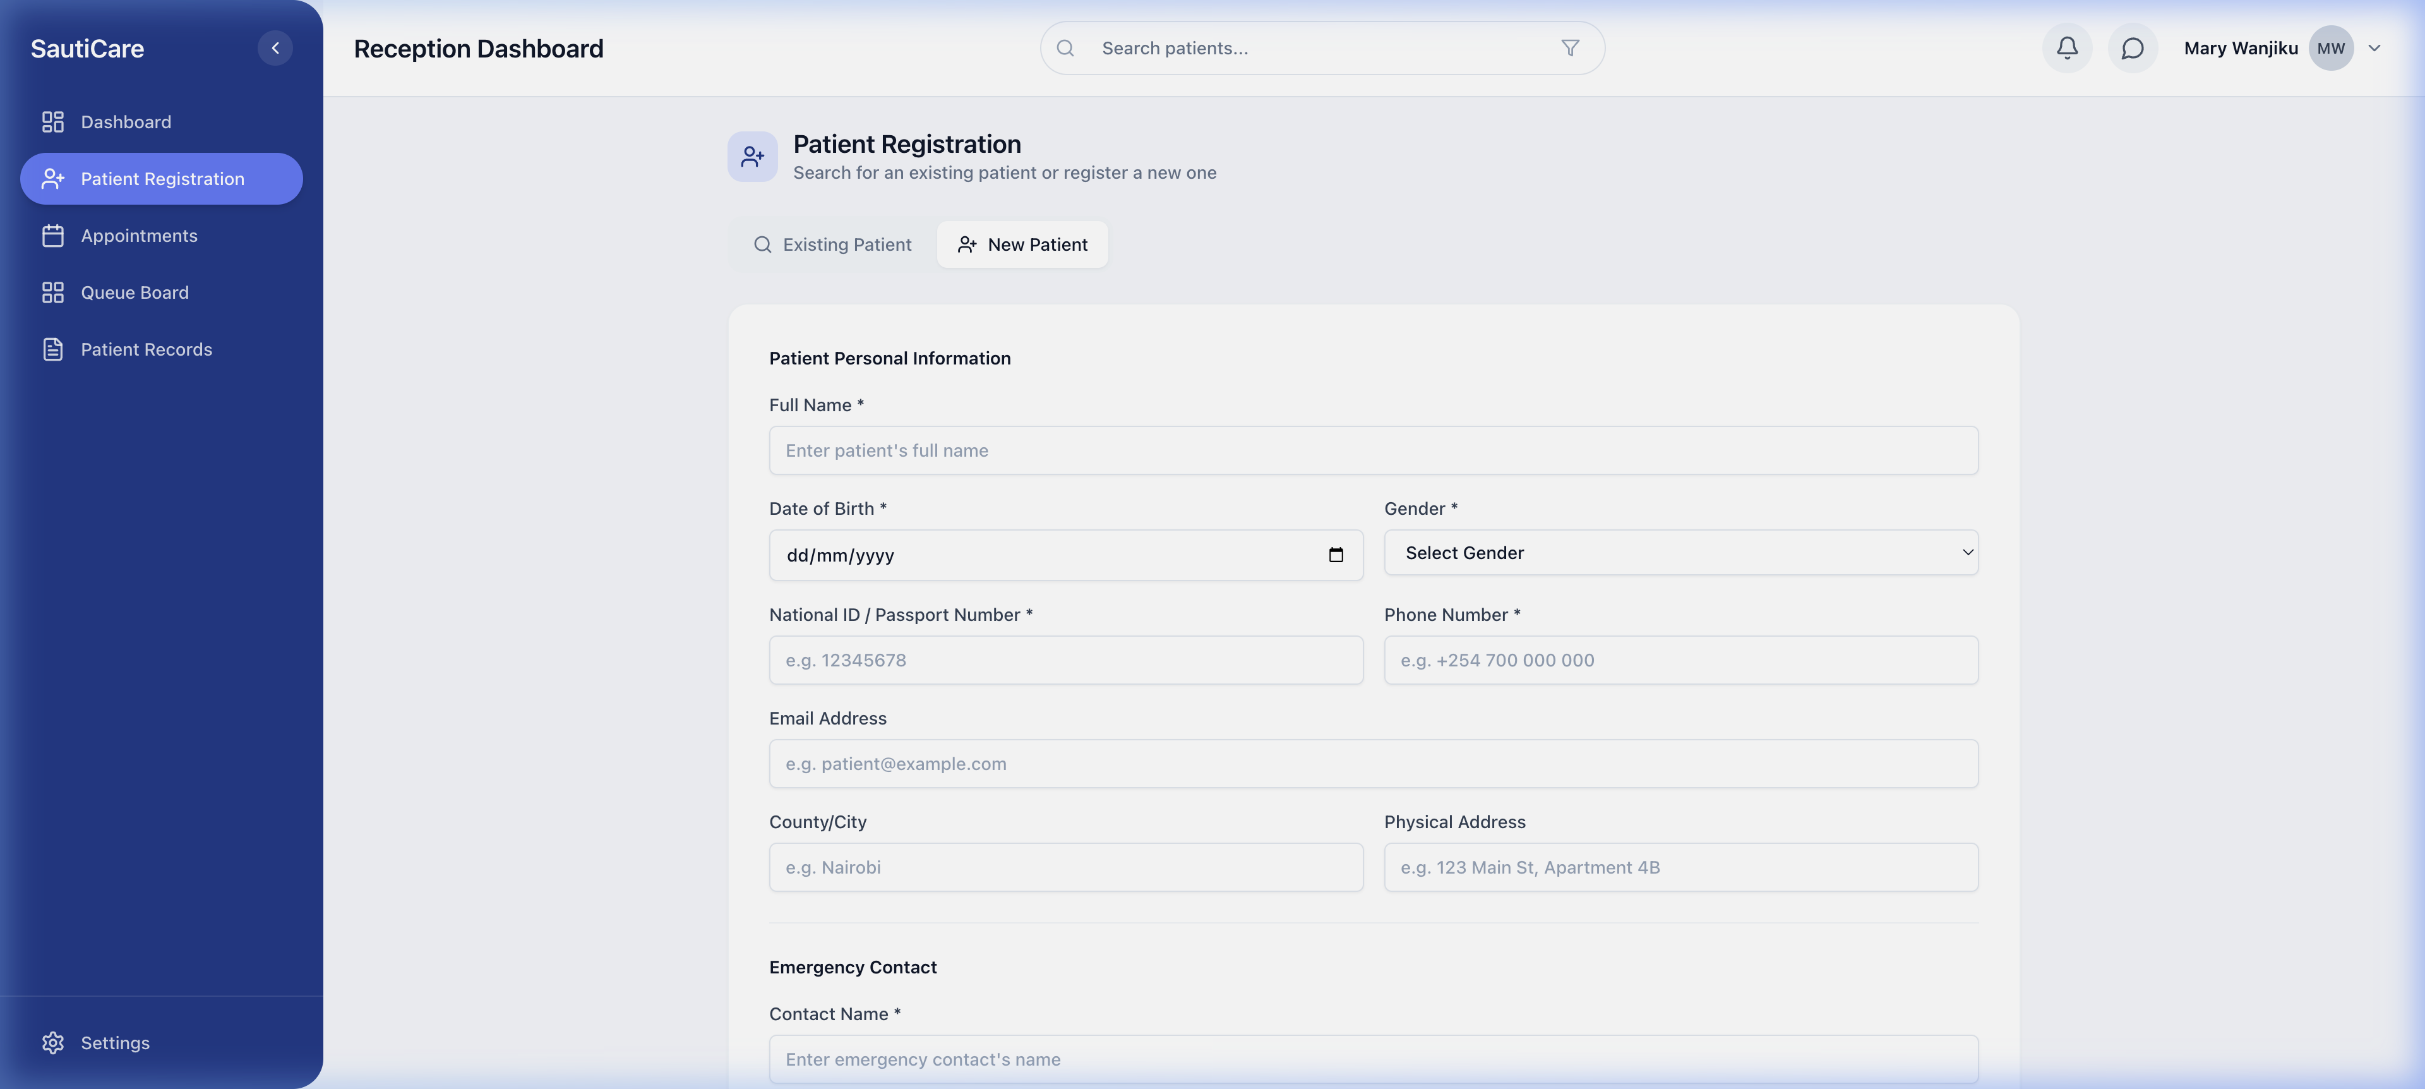This screenshot has width=2425, height=1089.
Task: Click the Patient Registration header icon
Action: click(x=752, y=156)
